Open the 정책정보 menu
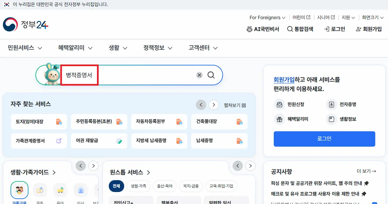The image size is (388, 204). (158, 48)
